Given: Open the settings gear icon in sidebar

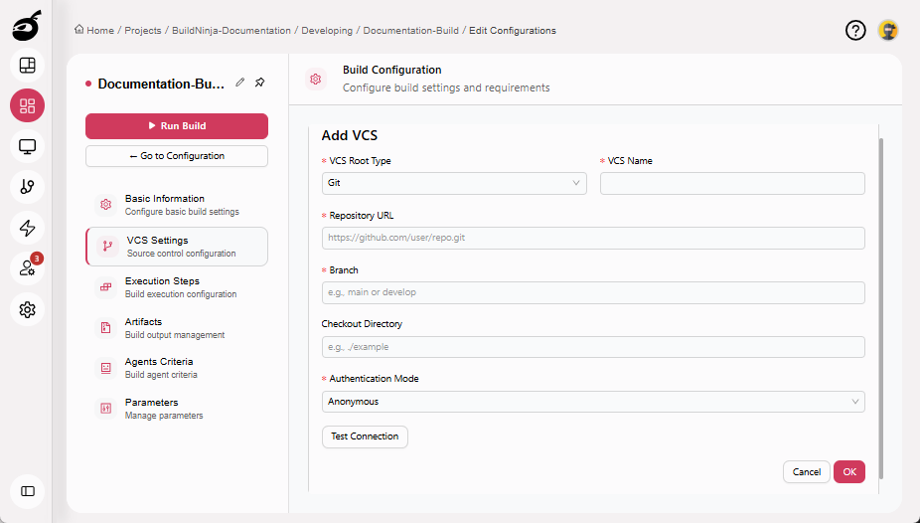Looking at the screenshot, I should (x=27, y=309).
